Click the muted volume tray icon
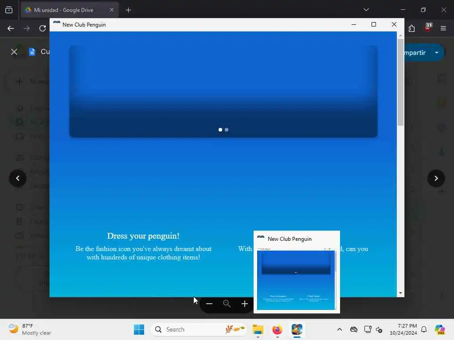The height and width of the screenshot is (340, 454). (379, 329)
